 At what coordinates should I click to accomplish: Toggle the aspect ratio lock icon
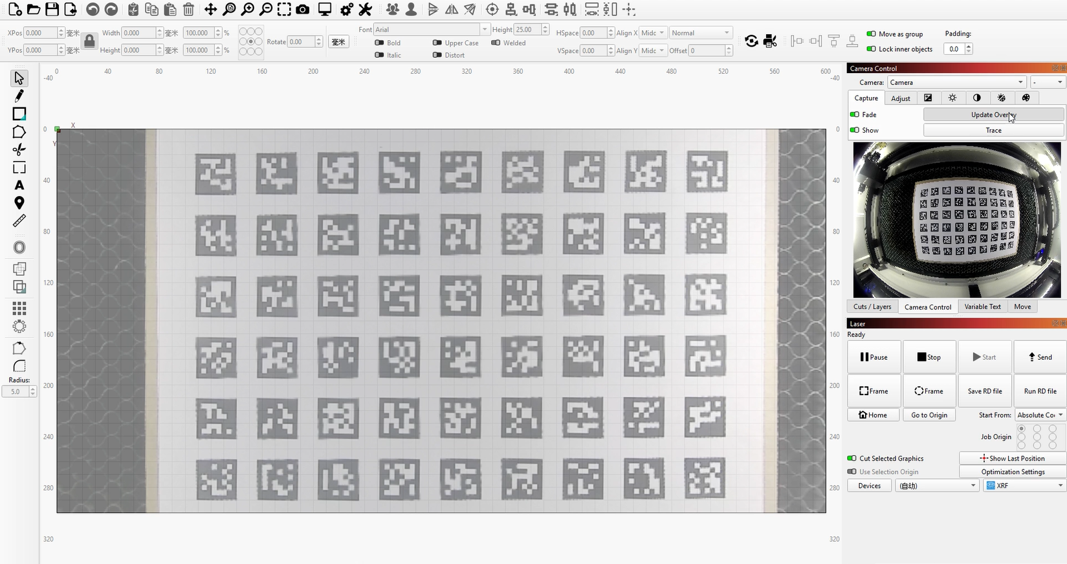click(x=89, y=41)
